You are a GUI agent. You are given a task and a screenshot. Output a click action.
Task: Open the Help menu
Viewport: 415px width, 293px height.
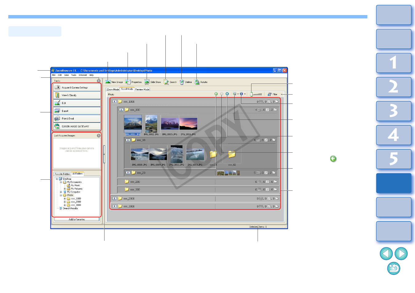(91, 75)
